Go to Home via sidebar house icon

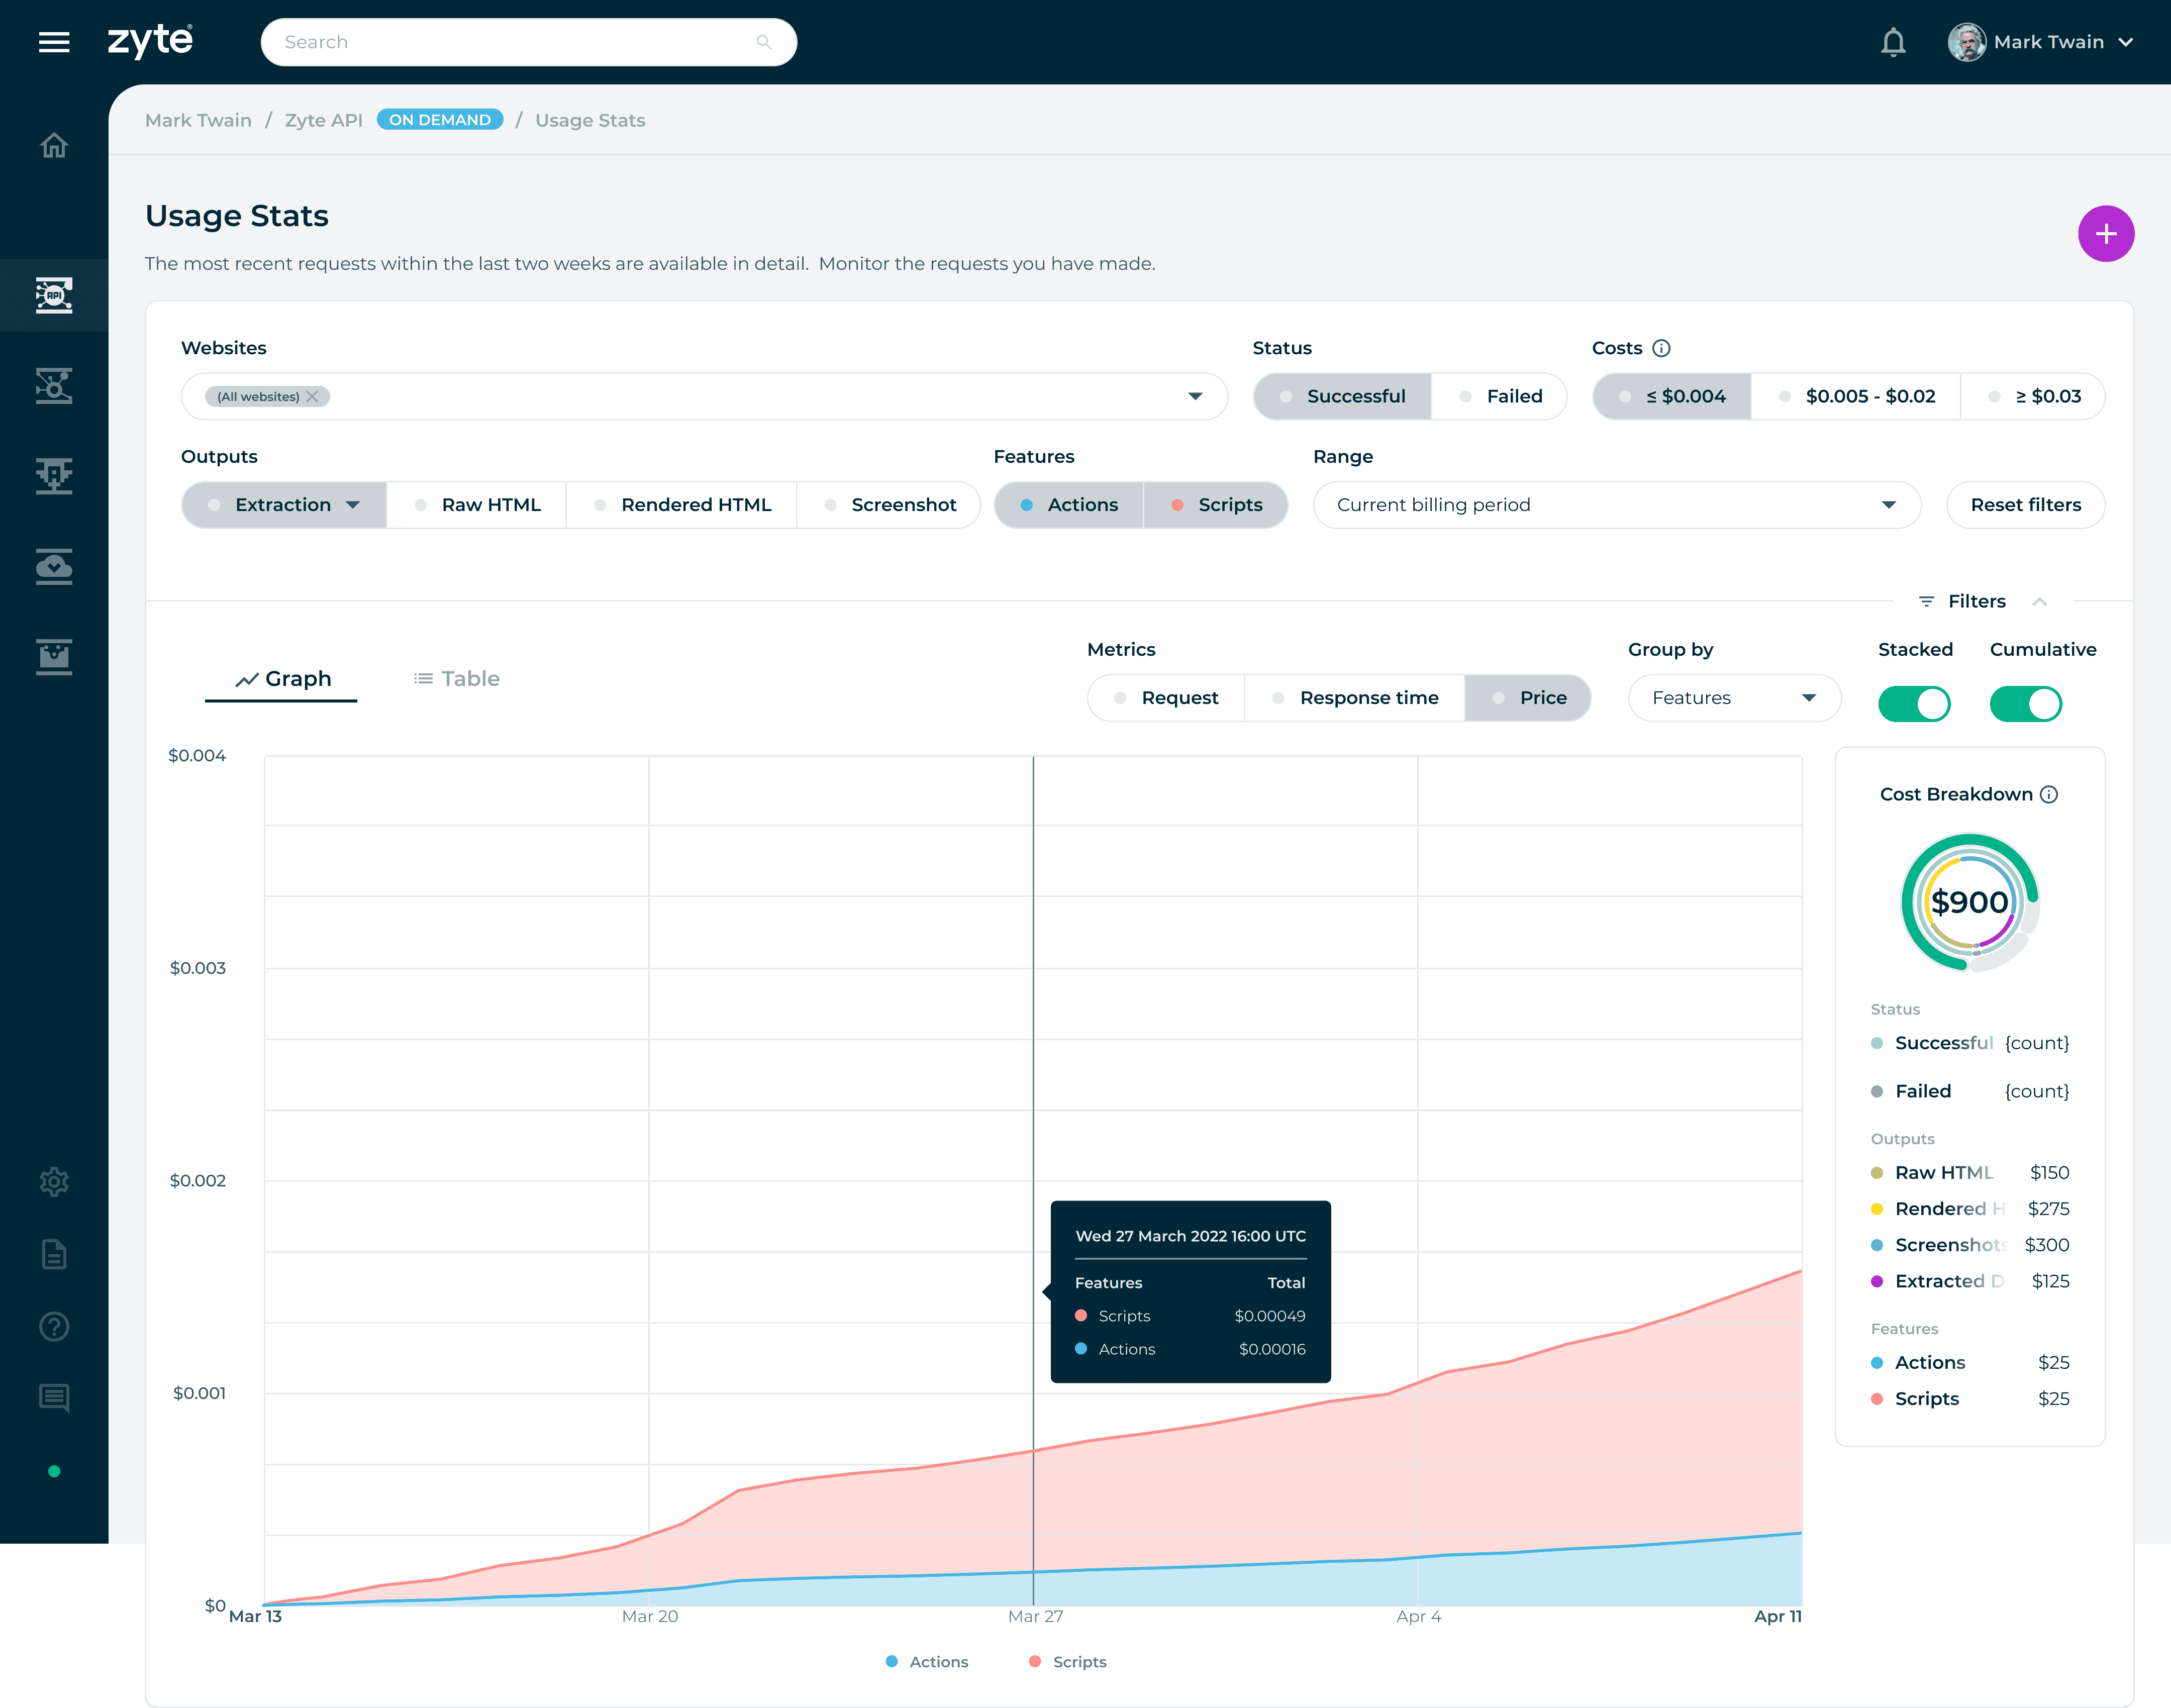click(x=54, y=146)
